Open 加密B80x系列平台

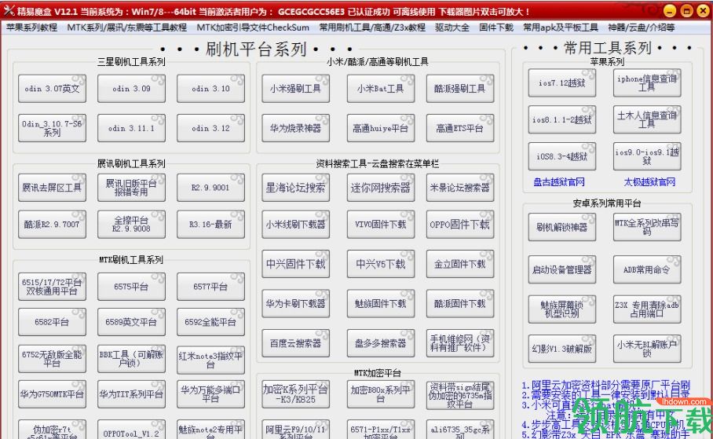click(381, 394)
